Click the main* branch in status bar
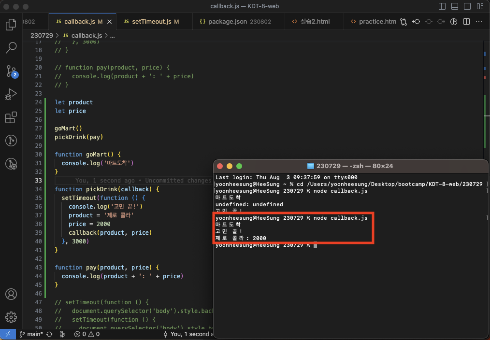Image resolution: width=490 pixels, height=340 pixels. 31,334
